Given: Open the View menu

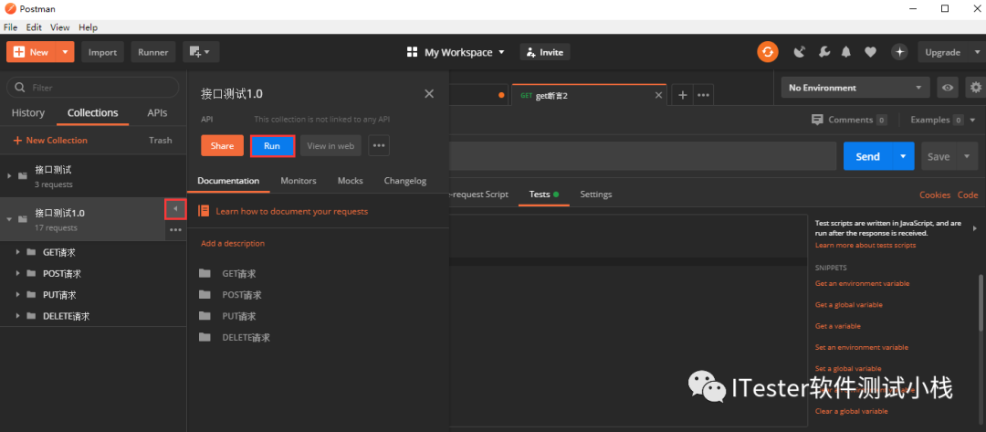Looking at the screenshot, I should [x=59, y=27].
